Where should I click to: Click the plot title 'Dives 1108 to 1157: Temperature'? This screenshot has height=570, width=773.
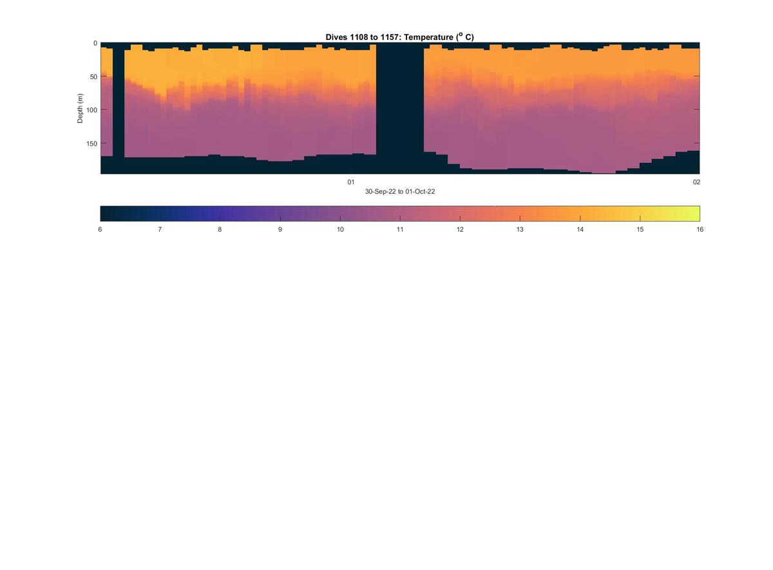click(399, 37)
